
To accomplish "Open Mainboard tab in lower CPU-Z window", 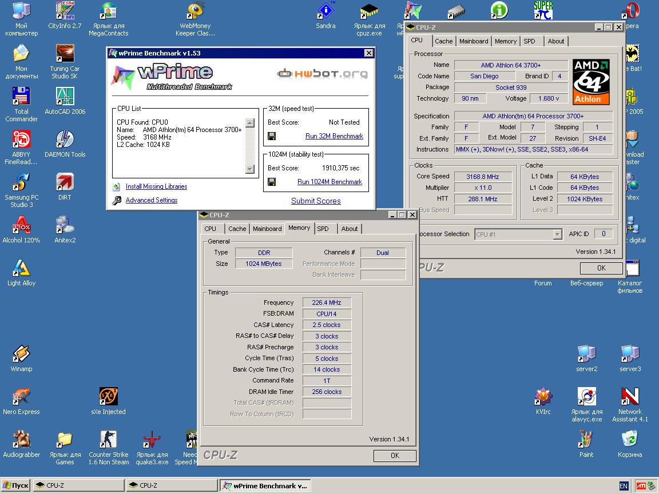I will pyautogui.click(x=267, y=229).
